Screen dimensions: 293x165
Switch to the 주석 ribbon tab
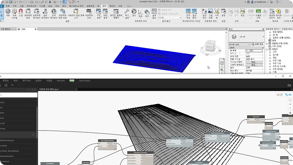(56, 6)
